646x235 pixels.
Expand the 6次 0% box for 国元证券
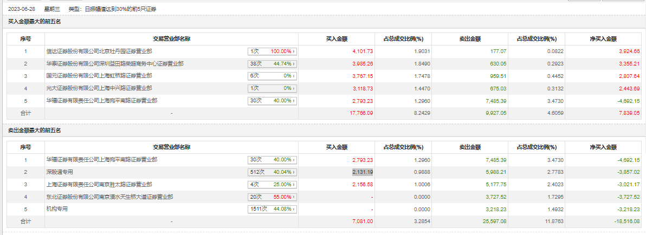coord(273,76)
